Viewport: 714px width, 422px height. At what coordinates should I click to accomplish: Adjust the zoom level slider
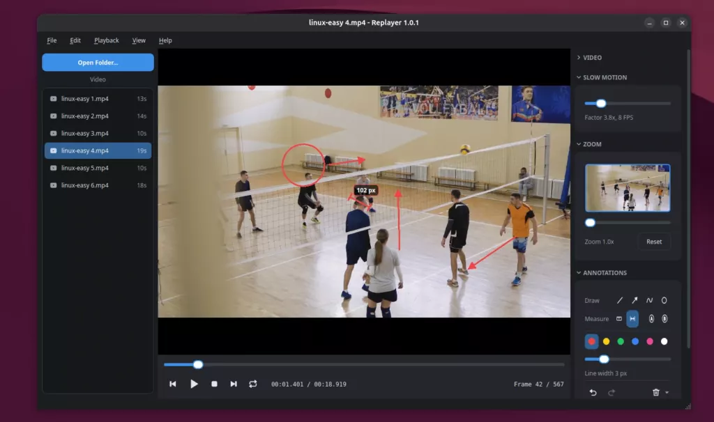pos(590,222)
